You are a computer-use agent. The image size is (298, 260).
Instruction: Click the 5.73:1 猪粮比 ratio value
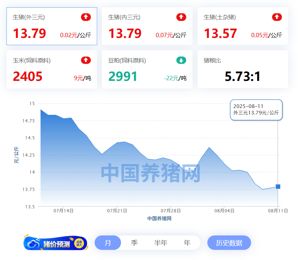(242, 77)
